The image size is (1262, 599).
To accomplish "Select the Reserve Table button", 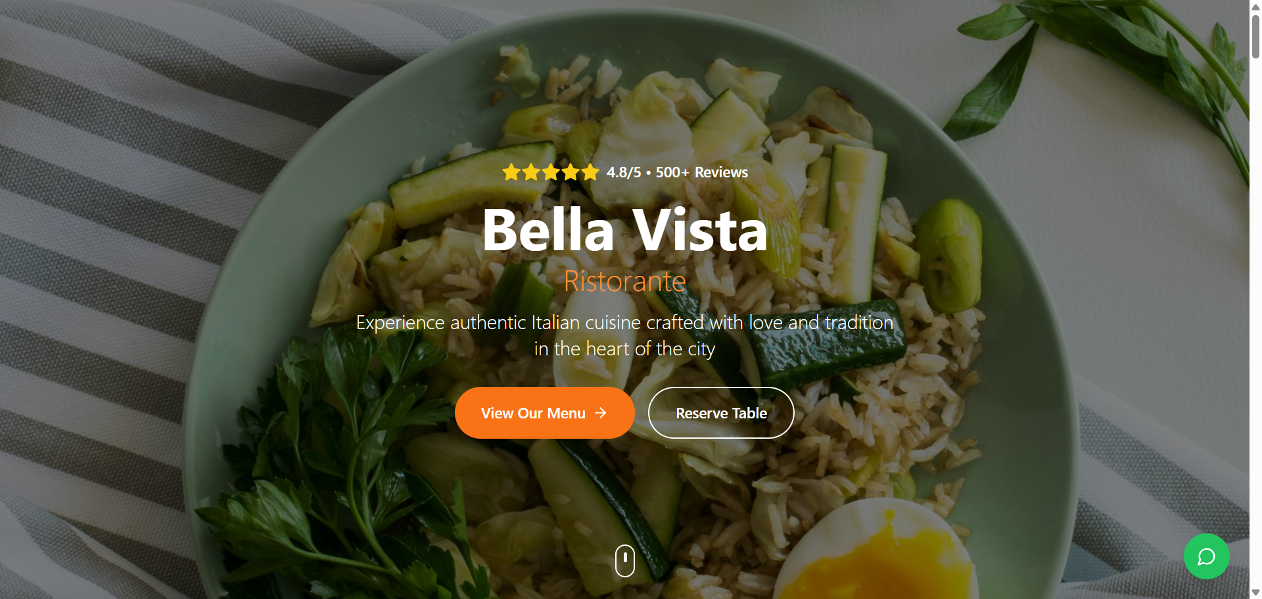I will click(x=721, y=412).
